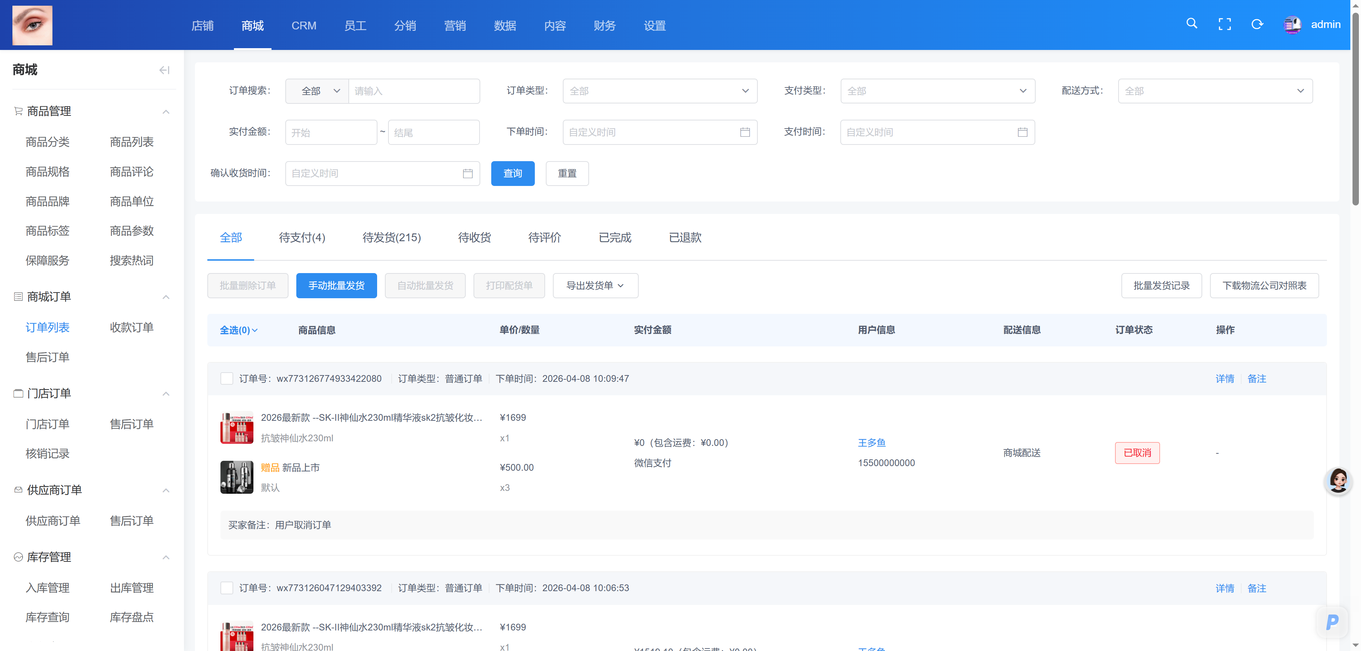1361x651 pixels.
Task: Open calendar icon for 支付时间
Action: [x=1022, y=132]
